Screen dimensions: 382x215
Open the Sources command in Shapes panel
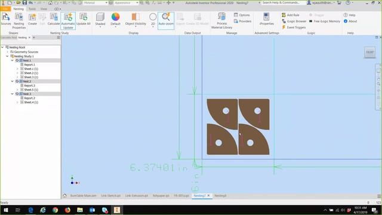point(6,19)
